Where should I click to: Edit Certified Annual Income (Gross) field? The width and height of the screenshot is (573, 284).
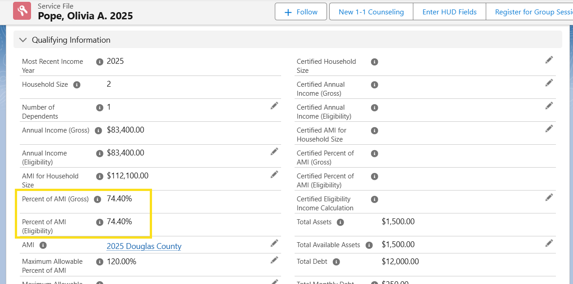tap(549, 83)
